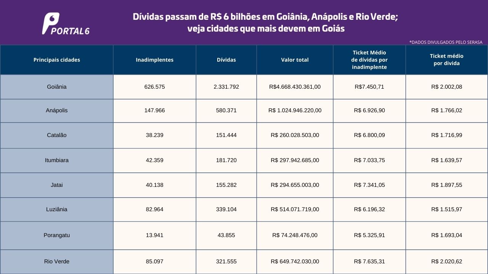The image size is (488, 274).
Task: Click the "Valor total" column header
Action: click(295, 60)
